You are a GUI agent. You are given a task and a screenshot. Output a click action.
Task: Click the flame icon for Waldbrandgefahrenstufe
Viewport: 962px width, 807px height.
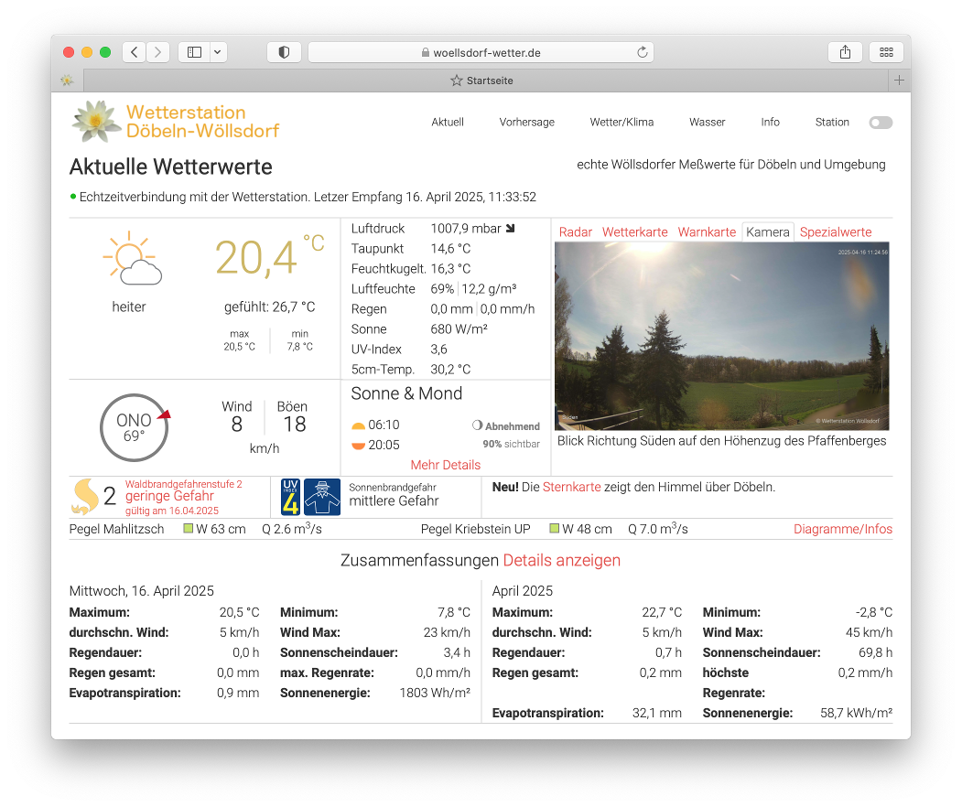pos(87,496)
